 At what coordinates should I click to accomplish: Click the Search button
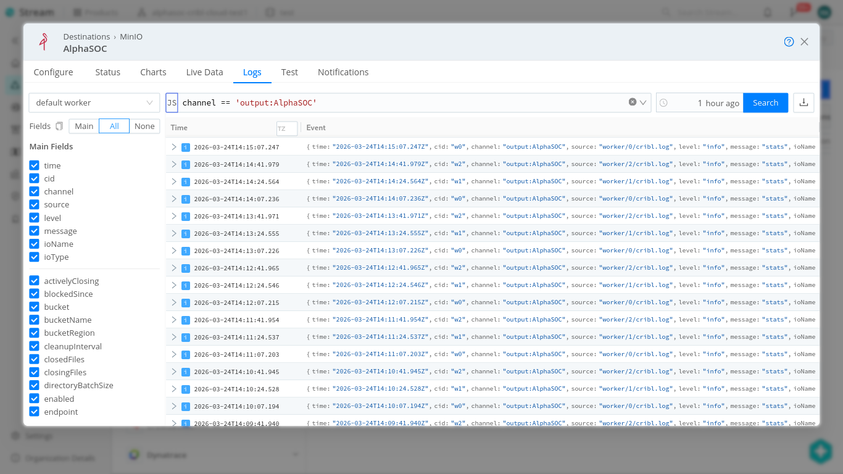765,103
